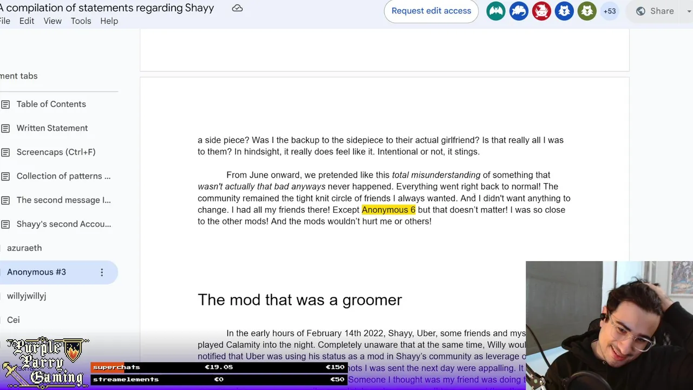
Task: Click the Table of Contents document icon
Action: 5,104
